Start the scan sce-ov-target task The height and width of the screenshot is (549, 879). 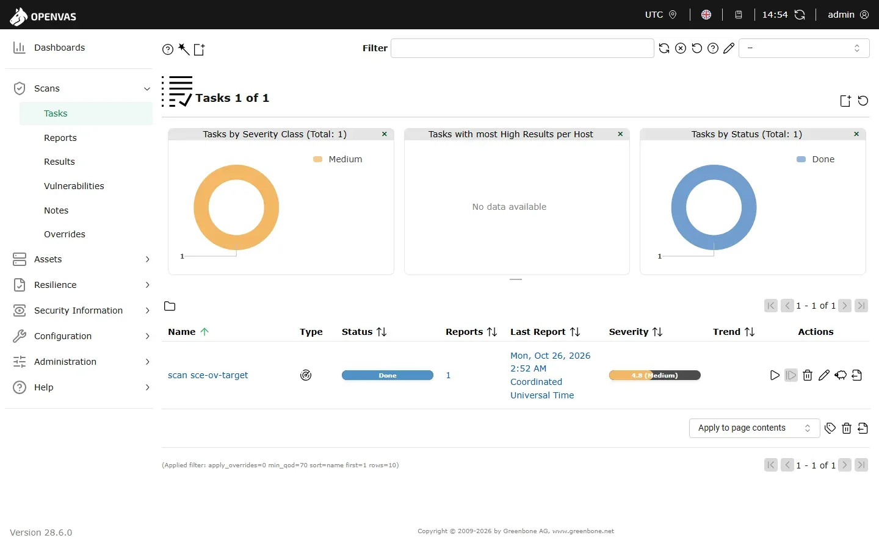pyautogui.click(x=775, y=375)
